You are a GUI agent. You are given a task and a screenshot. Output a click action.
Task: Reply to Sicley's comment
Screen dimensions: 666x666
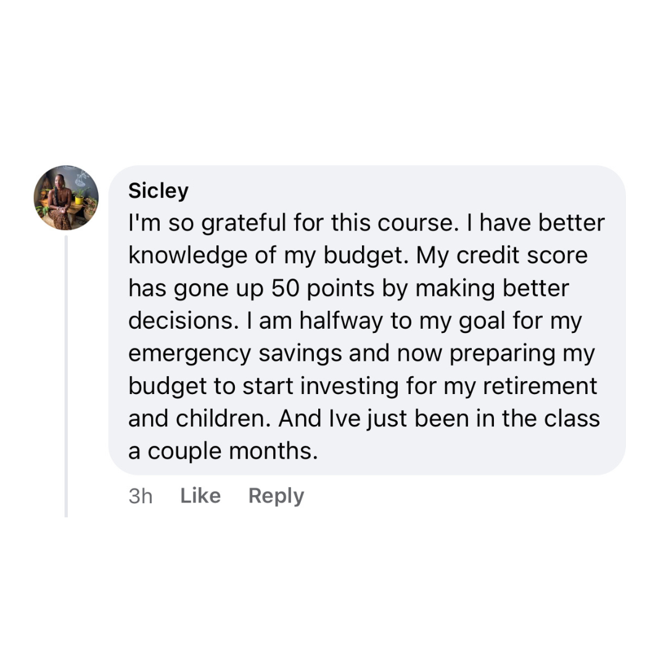point(276,496)
